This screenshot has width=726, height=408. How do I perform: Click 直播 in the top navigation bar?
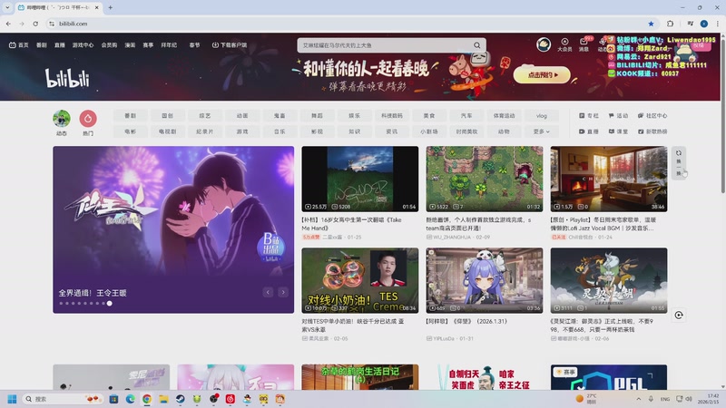coord(60,44)
